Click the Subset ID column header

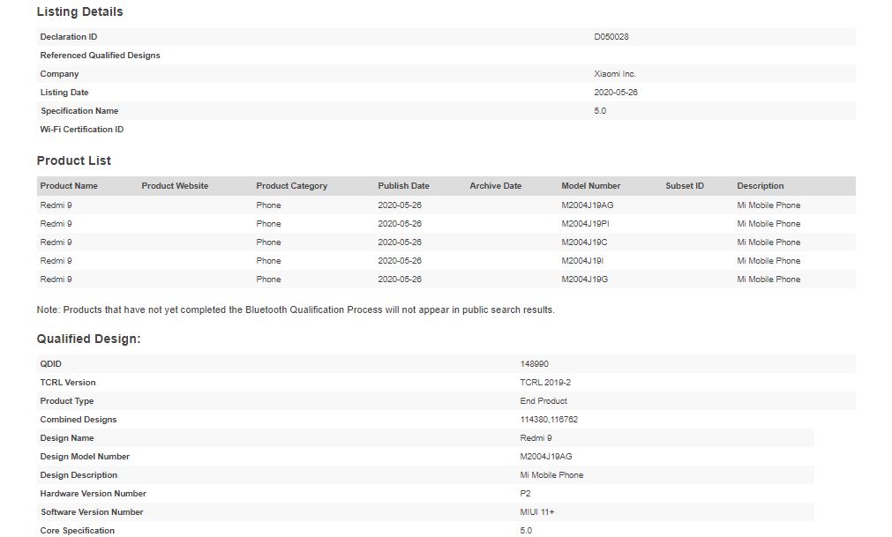click(685, 186)
